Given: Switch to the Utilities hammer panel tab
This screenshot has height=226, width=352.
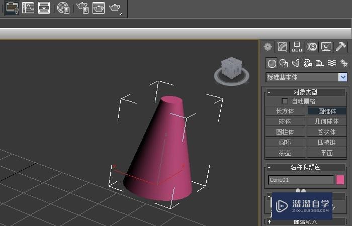Looking at the screenshot, I should 341,47.
